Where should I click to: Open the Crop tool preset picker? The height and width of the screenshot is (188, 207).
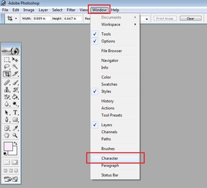pyautogui.click(x=16, y=19)
